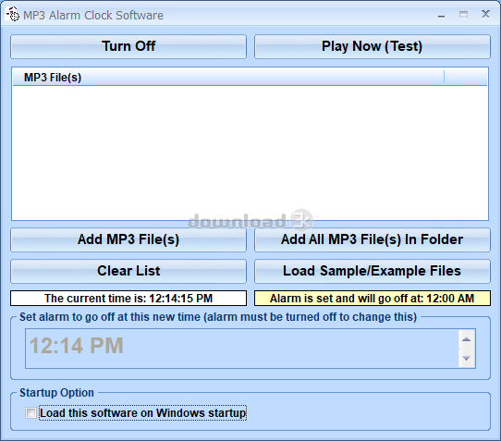Minimize the MP3 Alarm Clock window
This screenshot has height=441, width=501.
coord(442,15)
